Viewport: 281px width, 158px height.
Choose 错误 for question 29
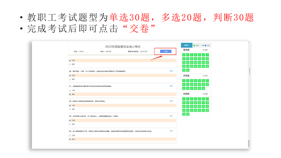[70, 124]
